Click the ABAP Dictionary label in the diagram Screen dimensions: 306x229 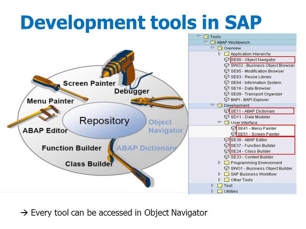147,148
